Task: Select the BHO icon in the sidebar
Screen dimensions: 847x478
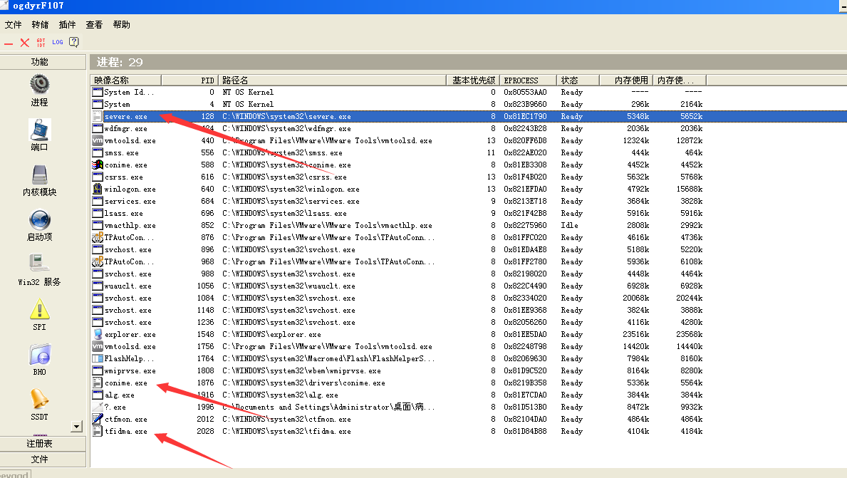Action: click(x=39, y=354)
